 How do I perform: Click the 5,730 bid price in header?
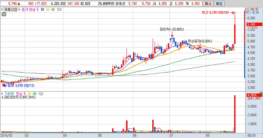coord(146,4)
